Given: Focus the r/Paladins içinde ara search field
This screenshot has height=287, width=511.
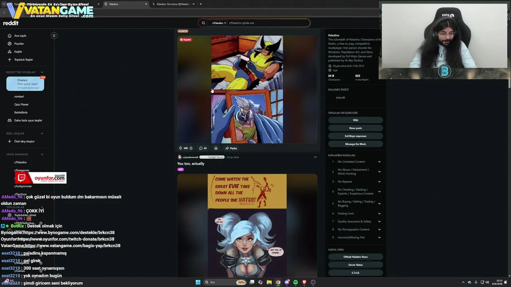Looking at the screenshot, I should click(x=267, y=23).
